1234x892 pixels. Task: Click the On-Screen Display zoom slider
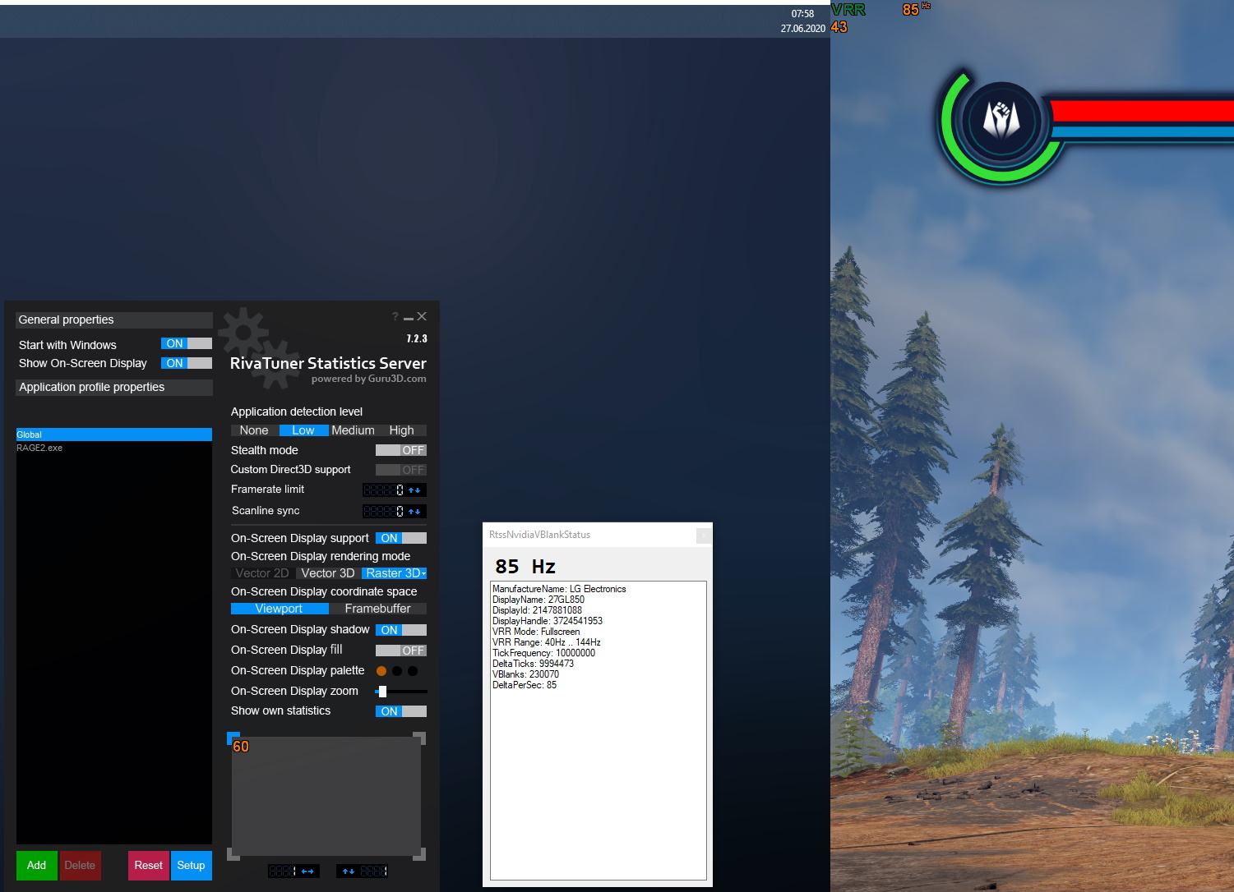coord(401,692)
